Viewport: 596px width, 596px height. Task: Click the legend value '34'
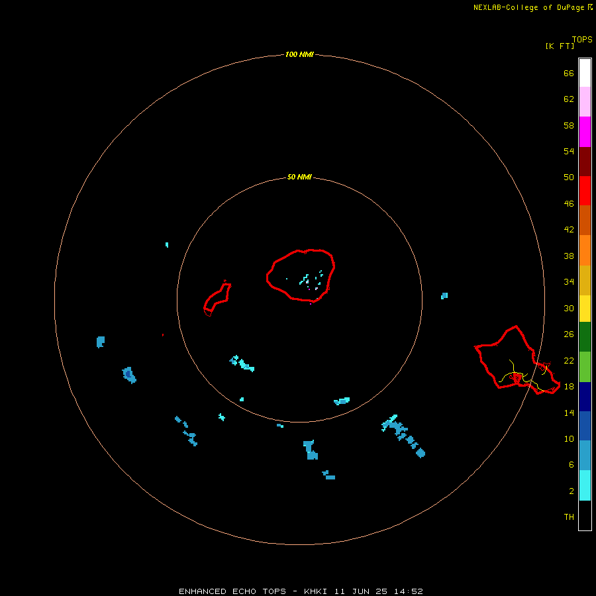(569, 281)
